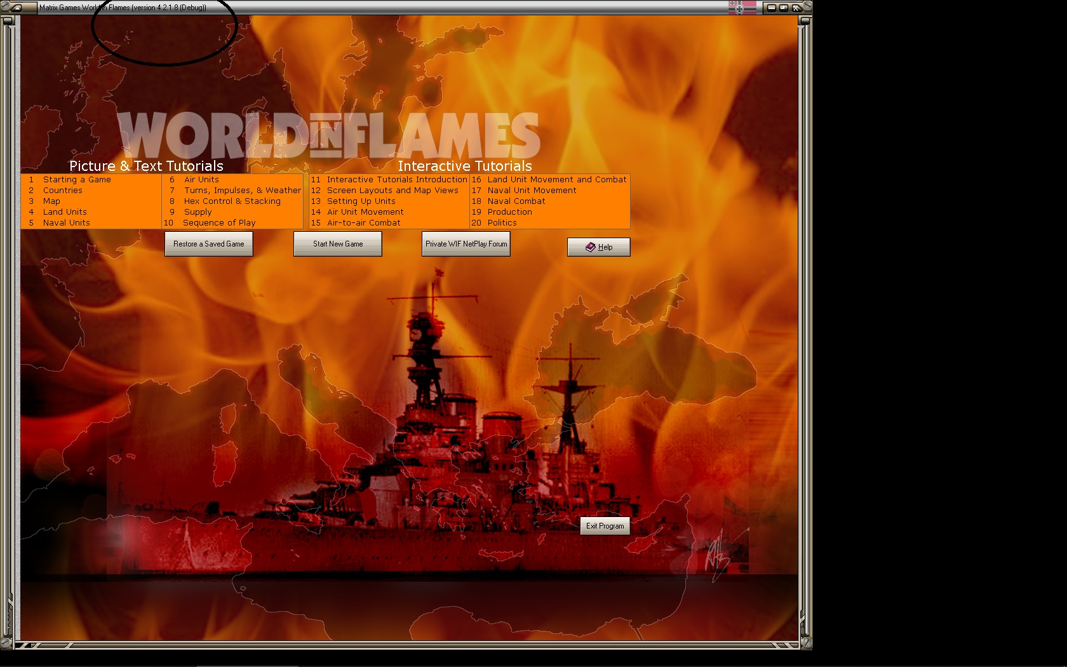Screen dimensions: 1067x667
Task: Click Restore a Saved Game
Action: coord(208,243)
